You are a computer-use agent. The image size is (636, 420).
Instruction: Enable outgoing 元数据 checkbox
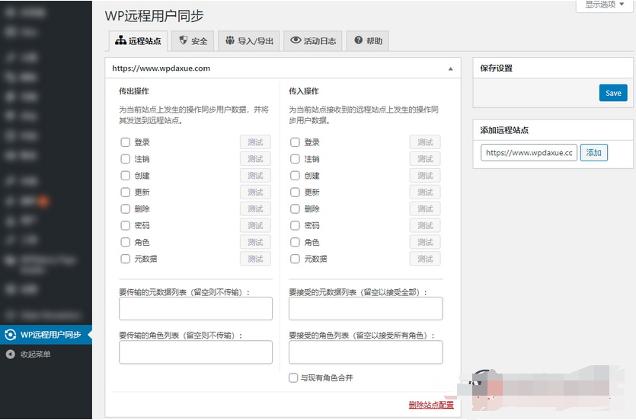coord(126,259)
